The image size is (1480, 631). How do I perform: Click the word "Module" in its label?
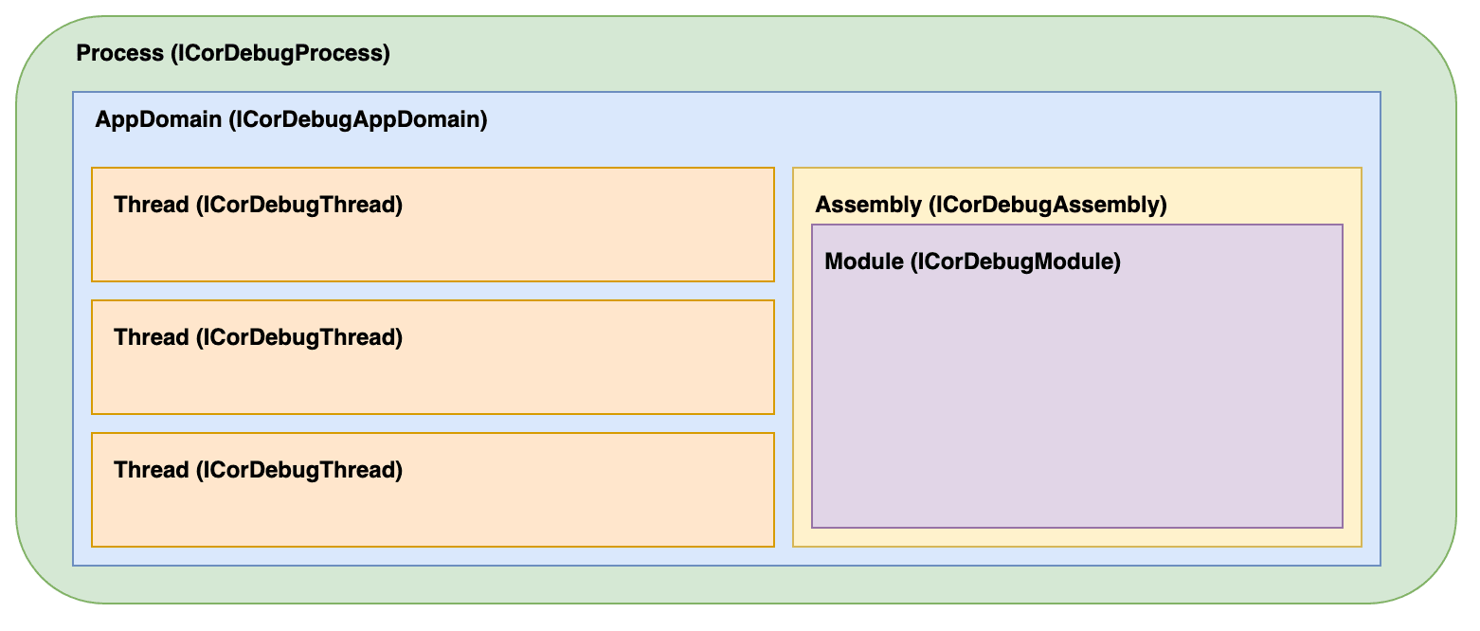coord(864,261)
